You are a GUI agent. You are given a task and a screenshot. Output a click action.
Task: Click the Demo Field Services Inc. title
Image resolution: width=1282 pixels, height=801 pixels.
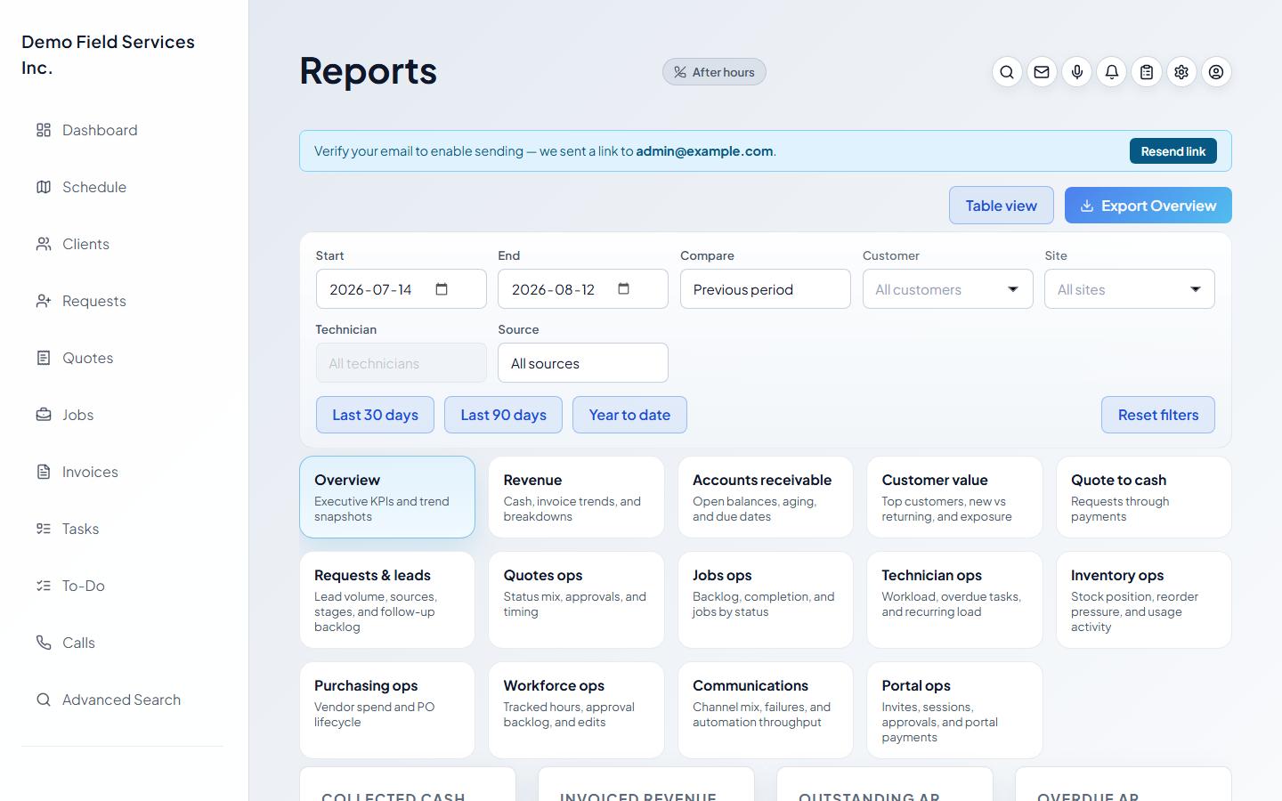click(x=108, y=54)
